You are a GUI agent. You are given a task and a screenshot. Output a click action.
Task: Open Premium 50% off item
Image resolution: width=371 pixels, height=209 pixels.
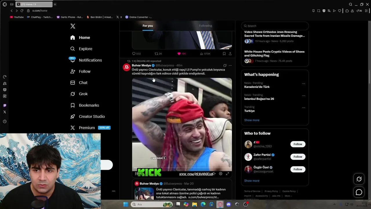[x=90, y=128]
